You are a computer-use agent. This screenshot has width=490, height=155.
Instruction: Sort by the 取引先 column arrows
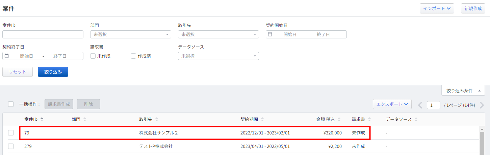[x=157, y=119]
